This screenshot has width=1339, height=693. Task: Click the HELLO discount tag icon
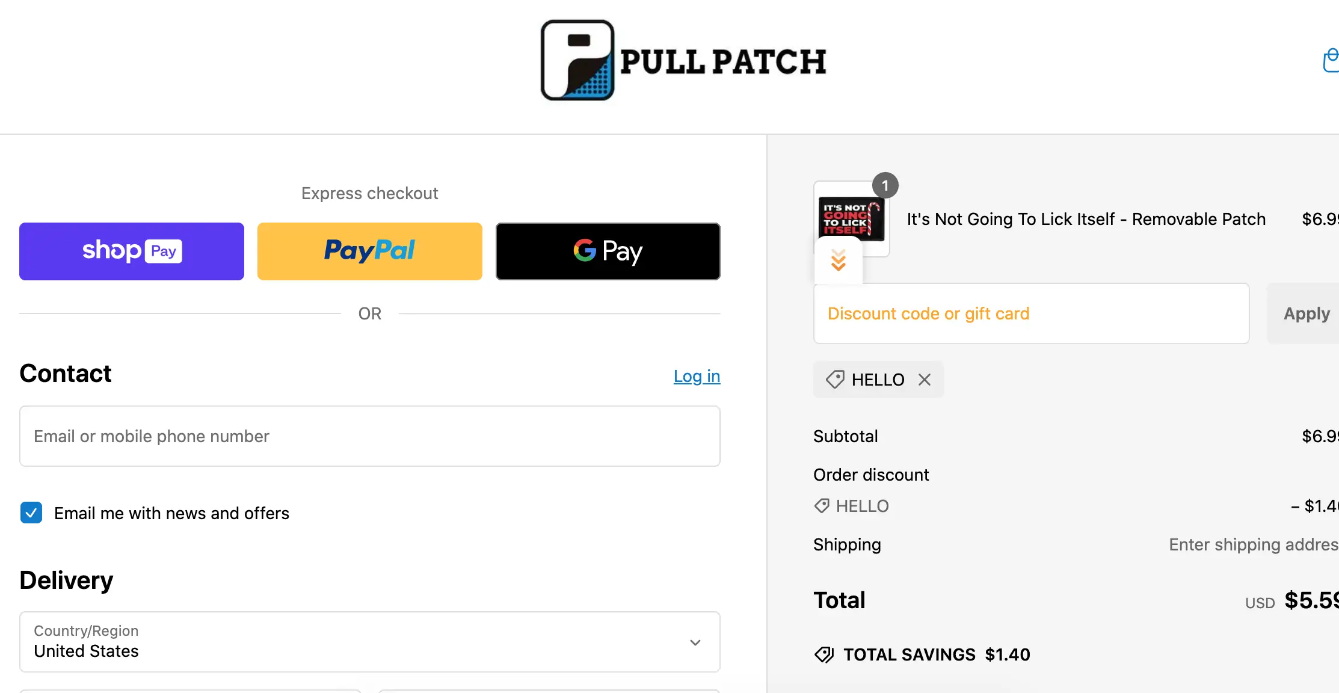835,380
